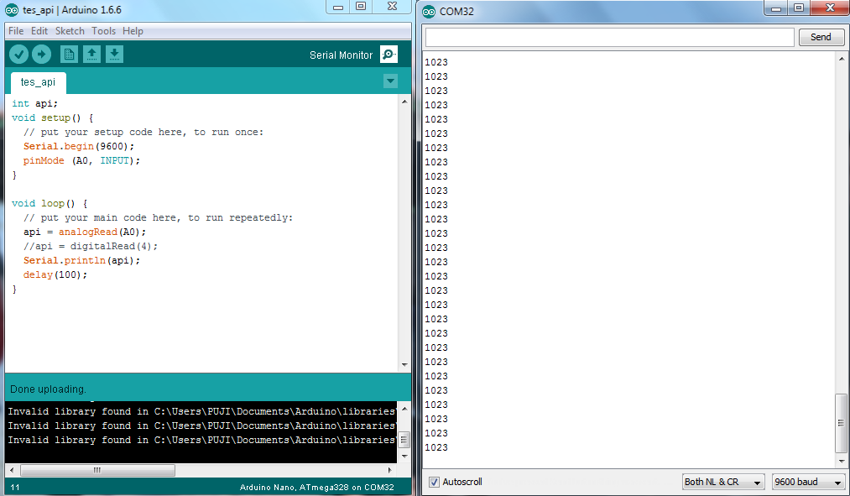This screenshot has height=496, width=850.
Task: Click the 'api = analogRead(A0);' line
Action: [85, 232]
